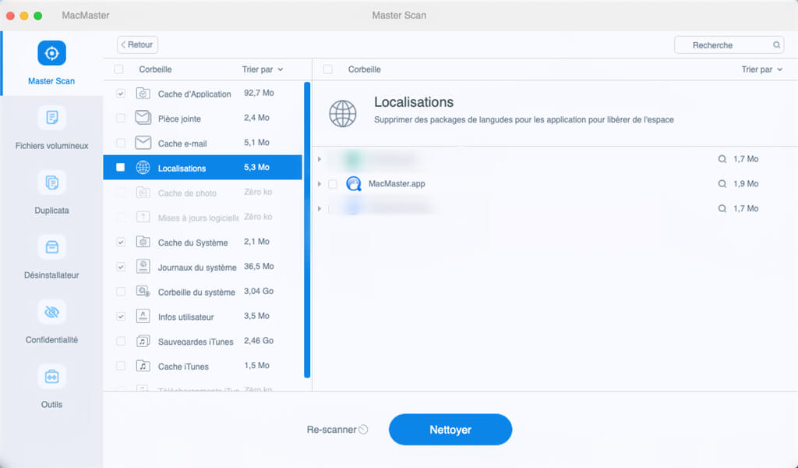The image size is (798, 468).
Task: Click the Cache d'Application category icon
Action: click(143, 93)
